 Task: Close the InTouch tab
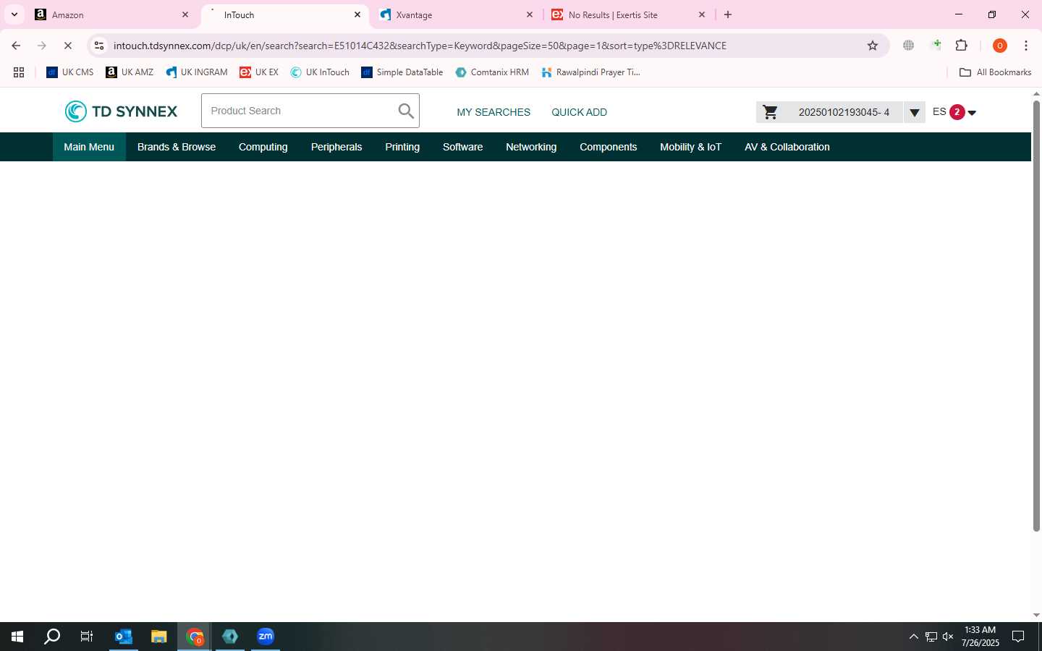tap(357, 14)
